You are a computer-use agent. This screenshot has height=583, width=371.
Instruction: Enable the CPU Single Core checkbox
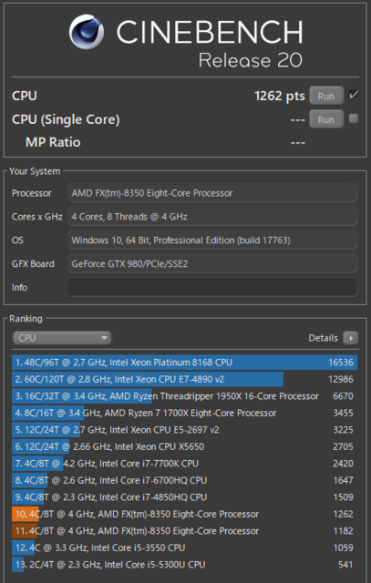click(354, 118)
